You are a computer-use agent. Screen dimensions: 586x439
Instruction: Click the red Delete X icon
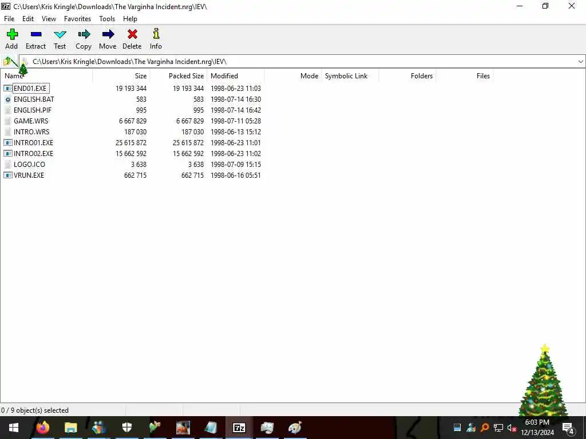[x=132, y=34]
